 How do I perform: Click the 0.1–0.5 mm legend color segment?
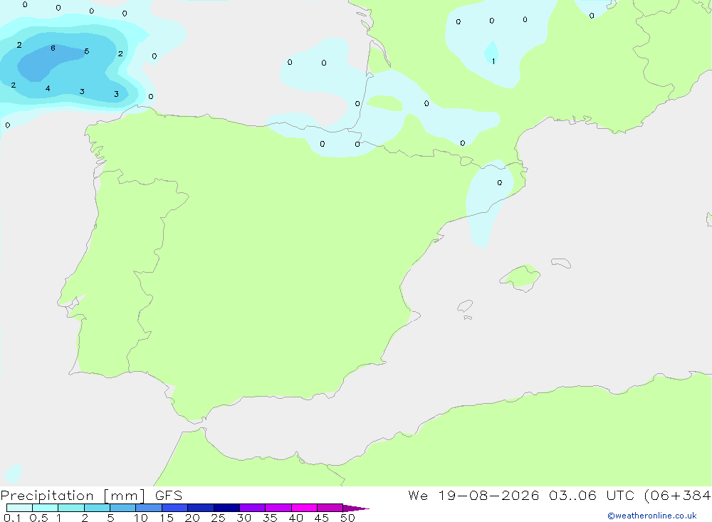pos(19,508)
